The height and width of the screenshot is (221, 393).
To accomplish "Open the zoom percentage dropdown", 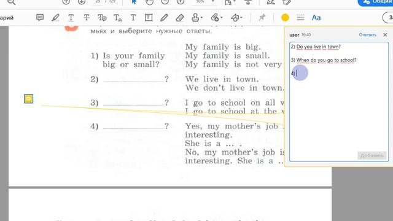I will point(213,1).
